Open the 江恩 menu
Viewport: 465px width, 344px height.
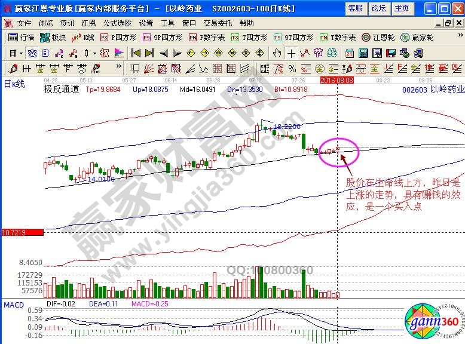click(x=88, y=23)
